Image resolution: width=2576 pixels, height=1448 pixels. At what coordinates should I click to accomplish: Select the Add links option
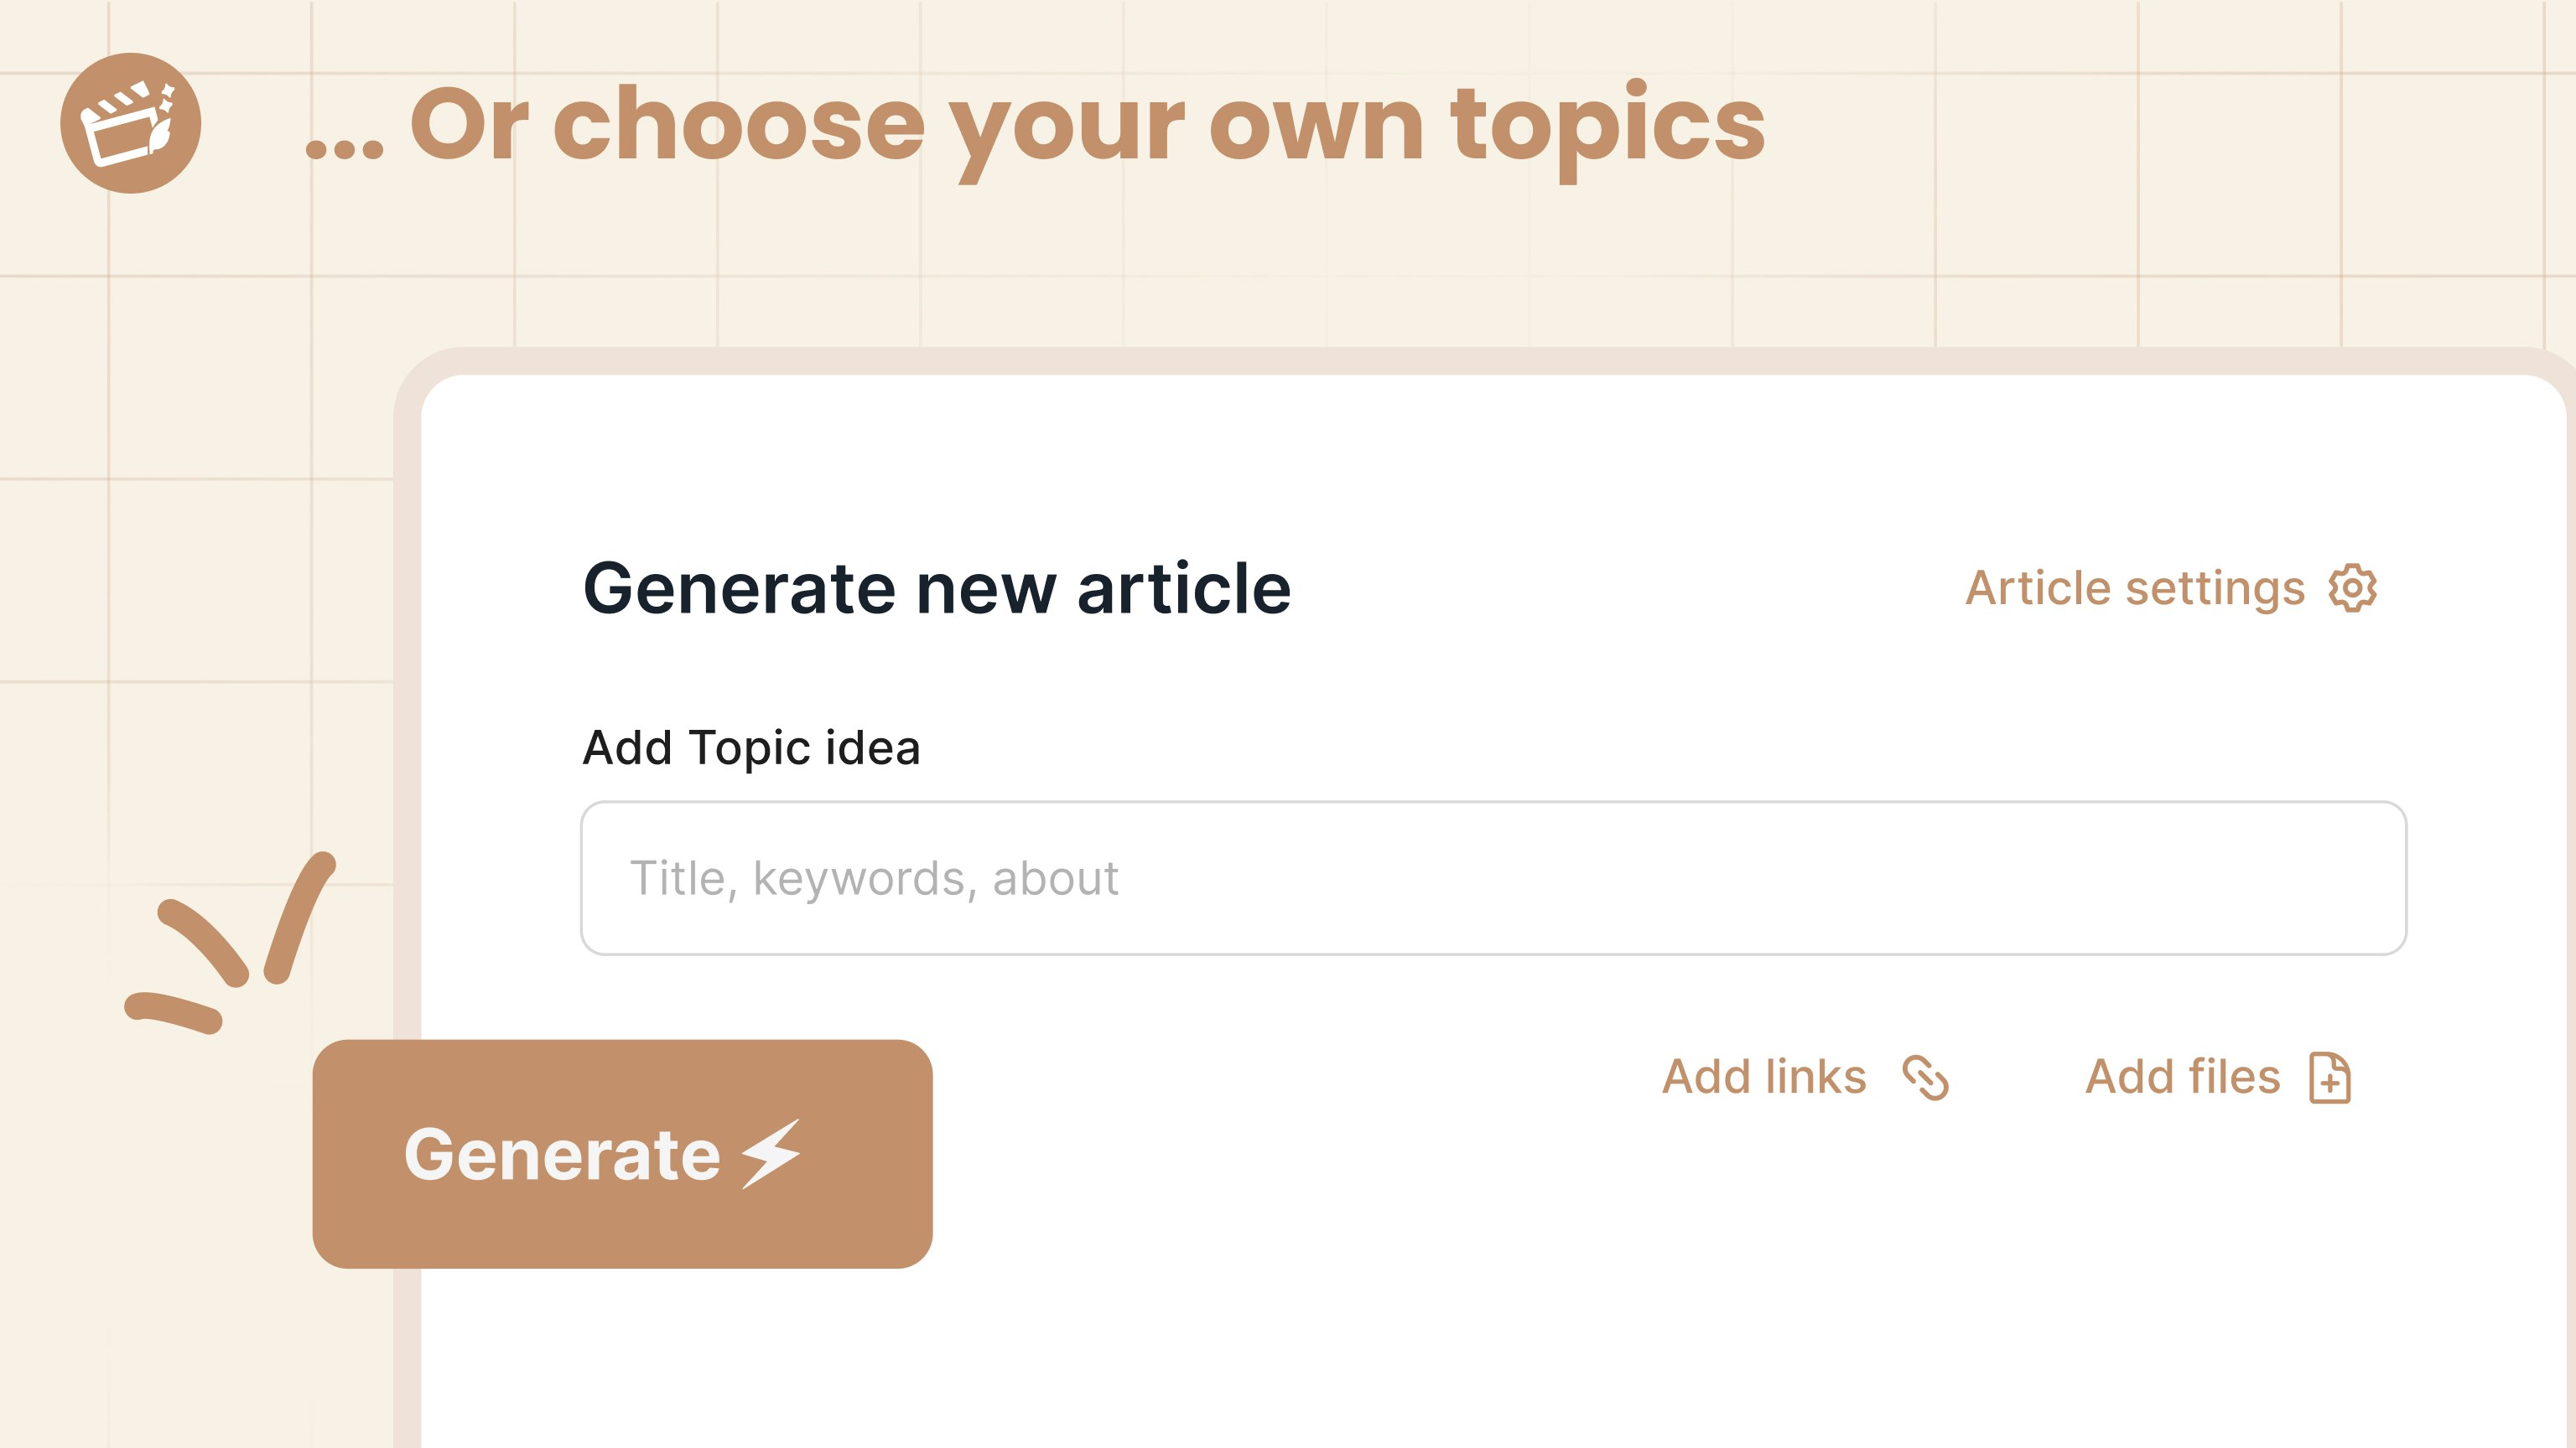[1806, 1078]
